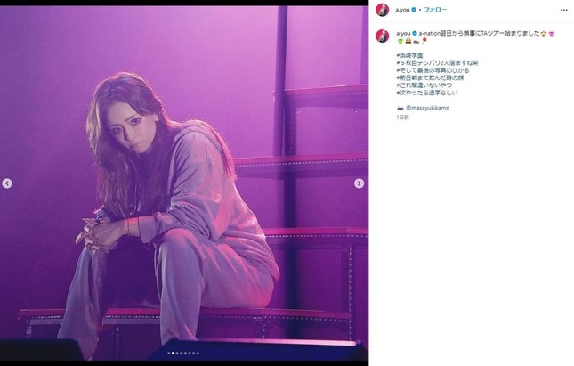Screen dimensions: 574x366
Task: Click the a.you avatar in the post header
Action: point(382,10)
